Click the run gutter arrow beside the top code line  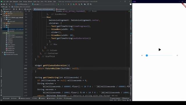[29, 11]
